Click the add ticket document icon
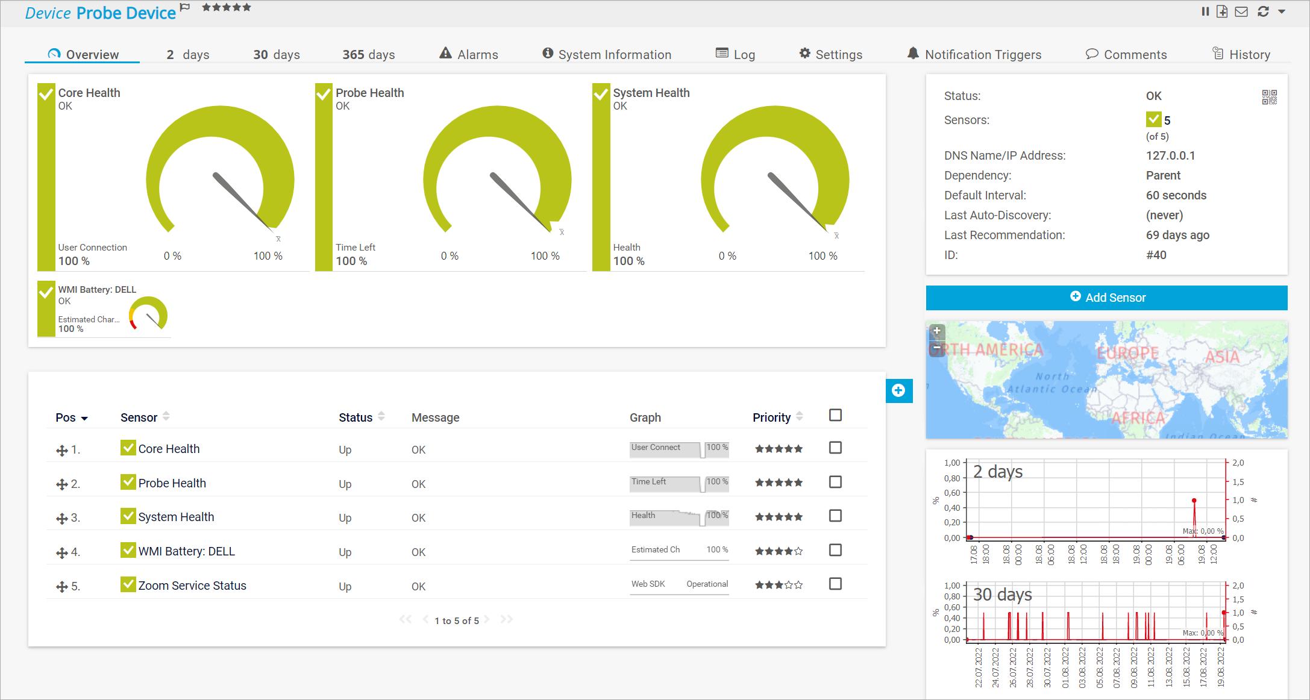 pos(1222,11)
